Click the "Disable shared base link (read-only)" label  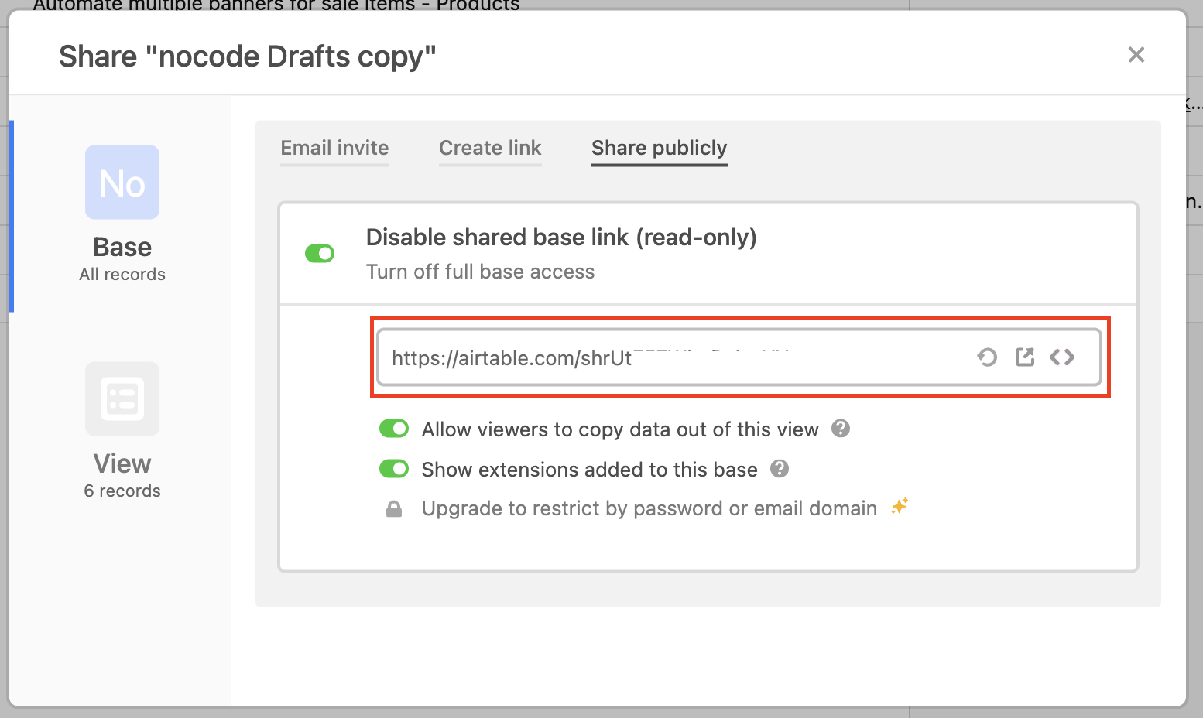[x=560, y=238]
